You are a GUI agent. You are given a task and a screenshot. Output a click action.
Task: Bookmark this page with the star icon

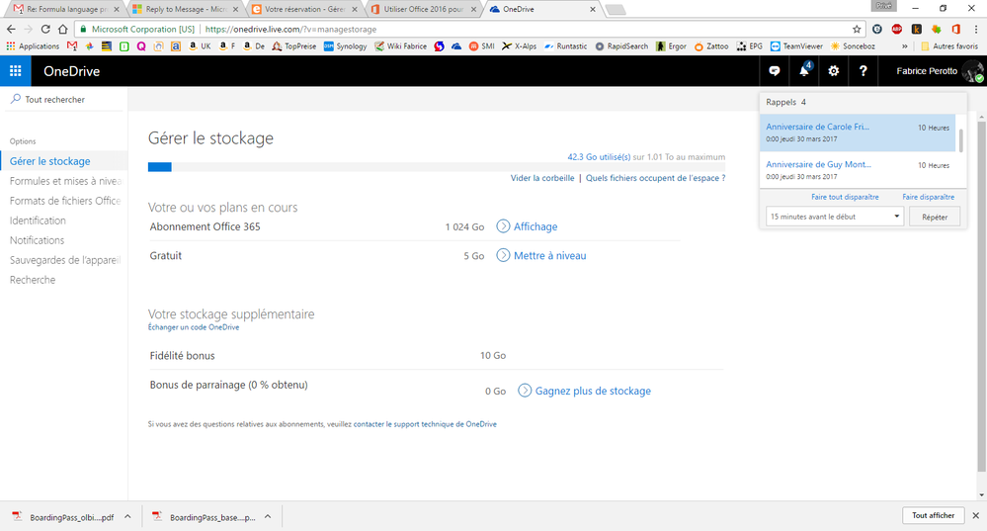(857, 29)
